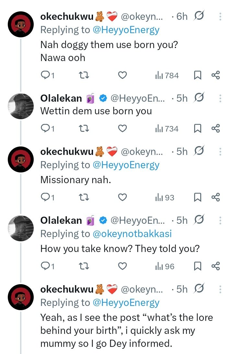
Task: Open @HeyyoEnergy link in the "Missionary nah." reply
Action: (x=126, y=165)
